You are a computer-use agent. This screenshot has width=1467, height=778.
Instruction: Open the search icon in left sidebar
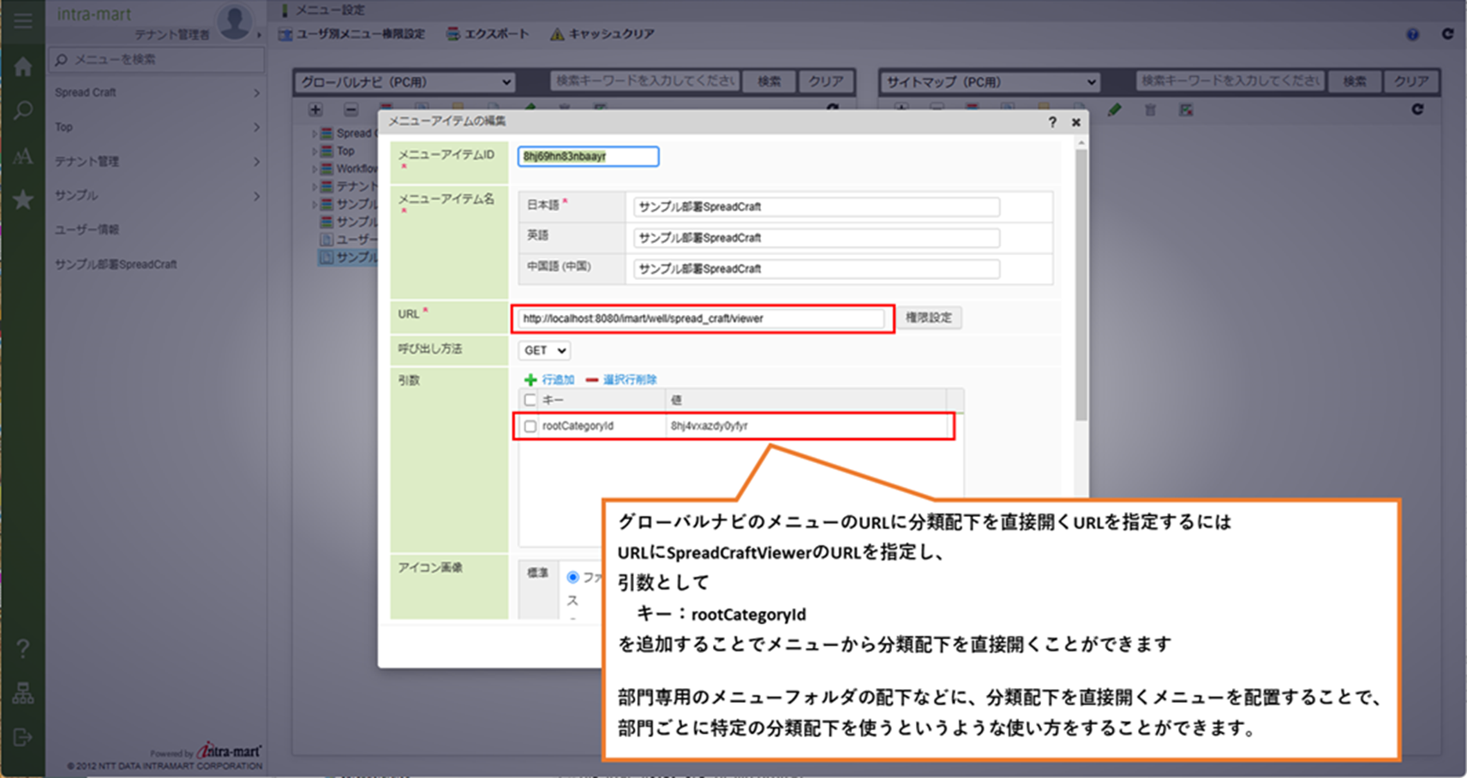(23, 110)
